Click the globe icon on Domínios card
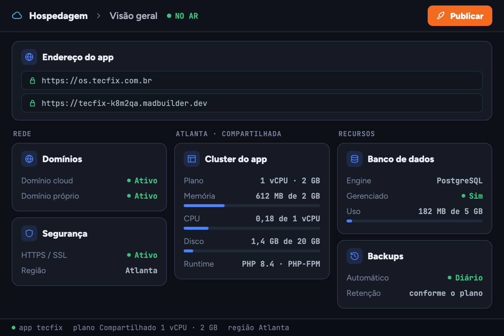 tap(29, 159)
